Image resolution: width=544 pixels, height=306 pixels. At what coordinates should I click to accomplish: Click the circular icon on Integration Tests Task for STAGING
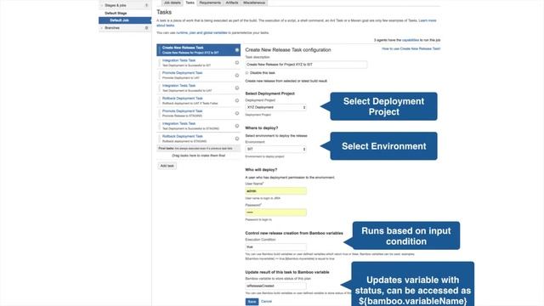tap(237, 126)
